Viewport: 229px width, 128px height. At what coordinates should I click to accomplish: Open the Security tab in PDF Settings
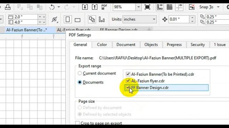pyautogui.click(x=198, y=45)
